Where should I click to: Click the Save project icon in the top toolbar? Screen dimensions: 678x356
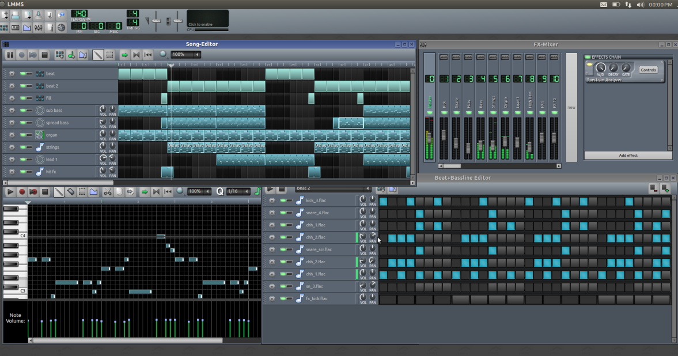[16, 14]
